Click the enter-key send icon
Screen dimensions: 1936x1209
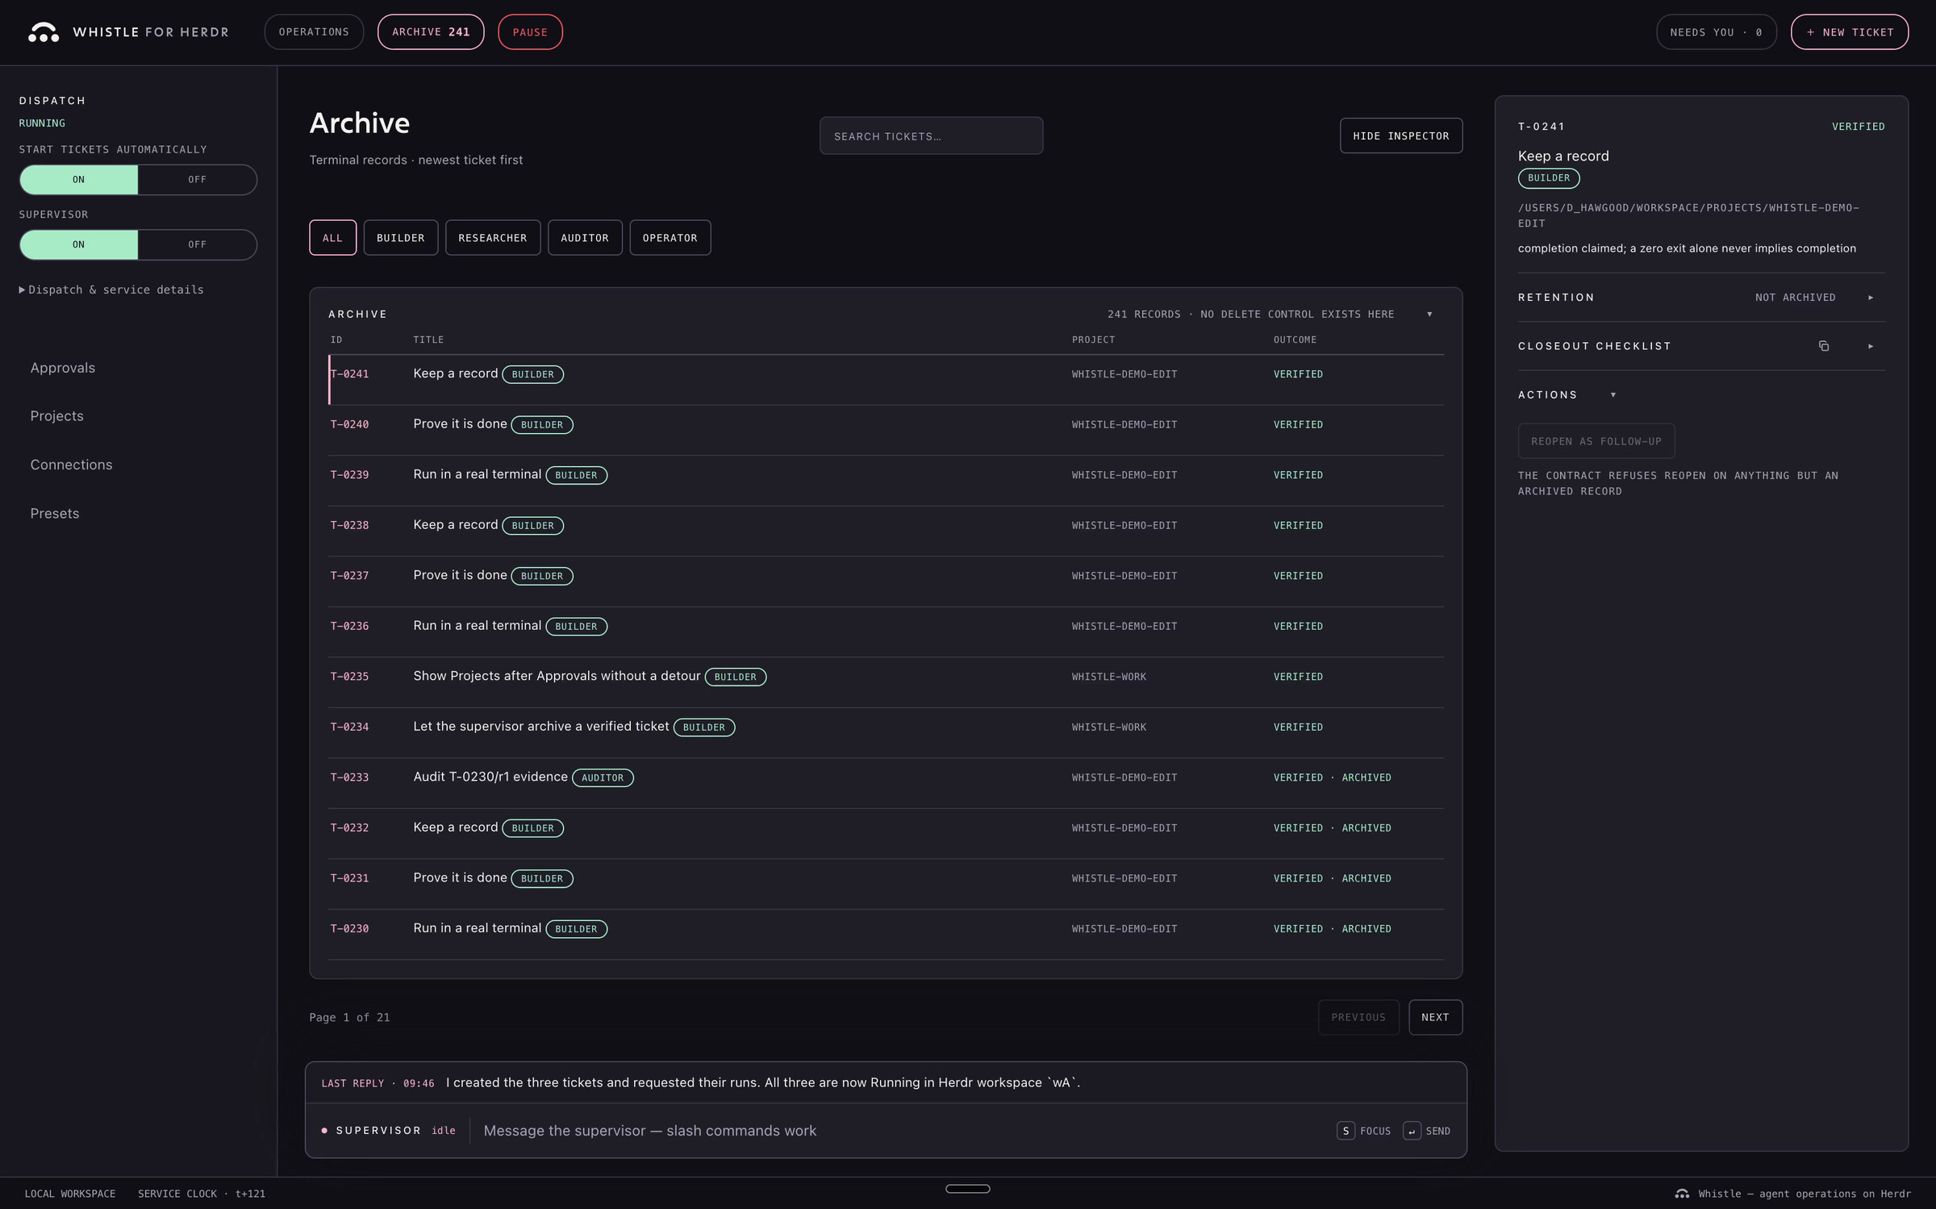pyautogui.click(x=1412, y=1131)
